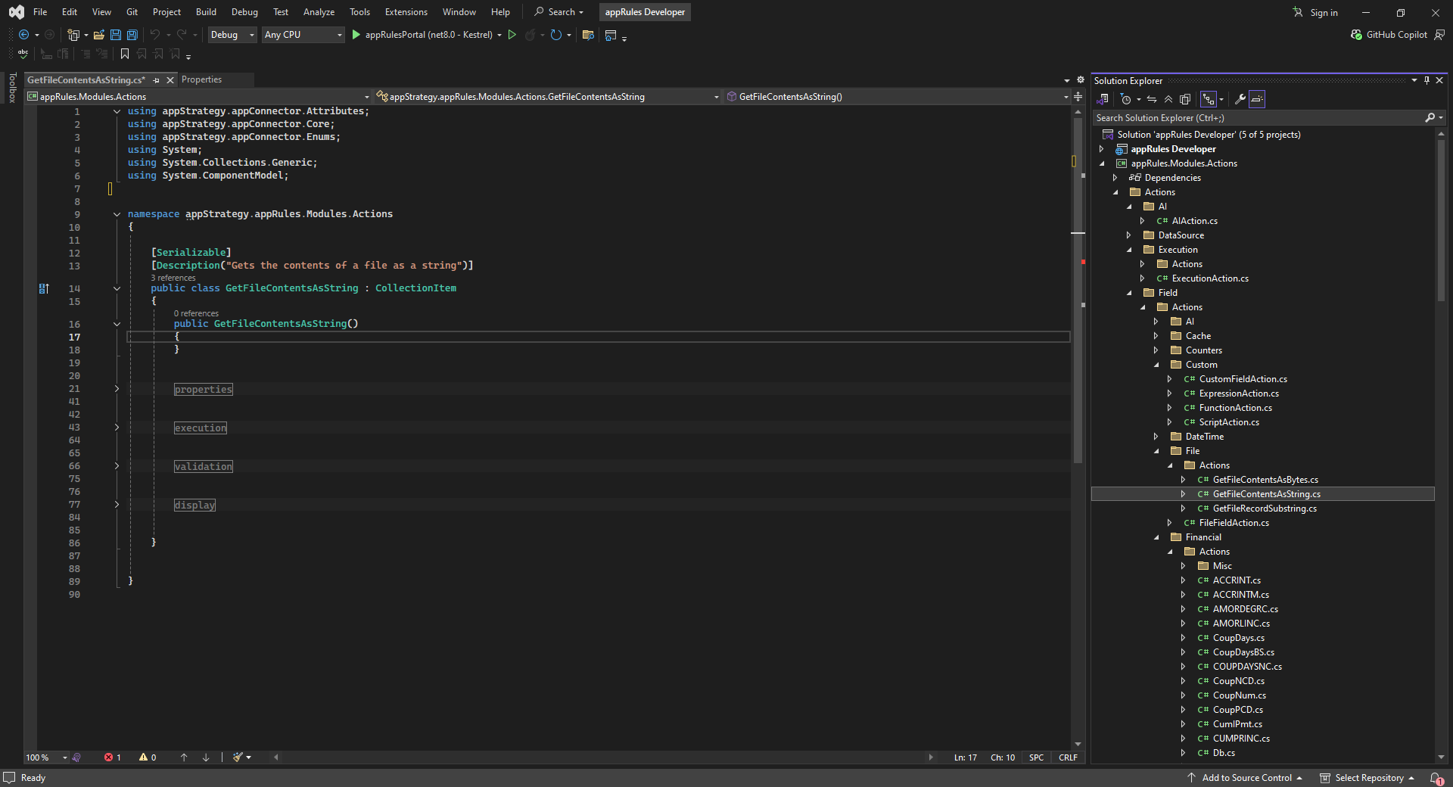This screenshot has height=787, width=1453.
Task: Start debugging with green play button
Action: (x=356, y=35)
